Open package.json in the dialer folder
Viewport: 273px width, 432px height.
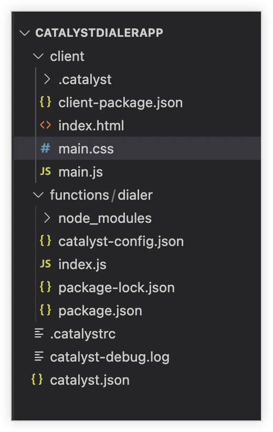[100, 311]
